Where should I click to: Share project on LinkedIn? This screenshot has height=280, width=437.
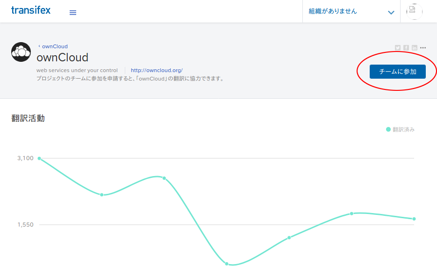[x=415, y=48]
